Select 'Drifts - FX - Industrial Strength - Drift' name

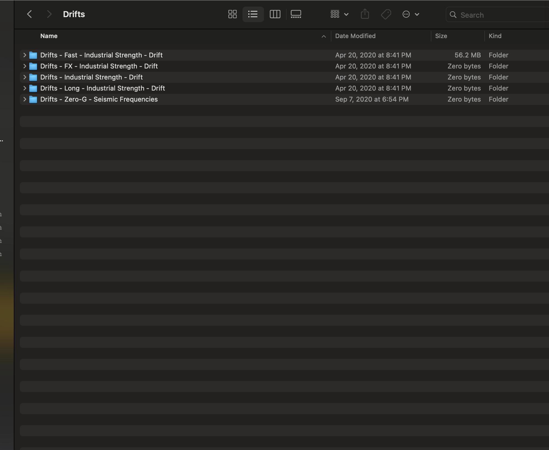pyautogui.click(x=99, y=66)
